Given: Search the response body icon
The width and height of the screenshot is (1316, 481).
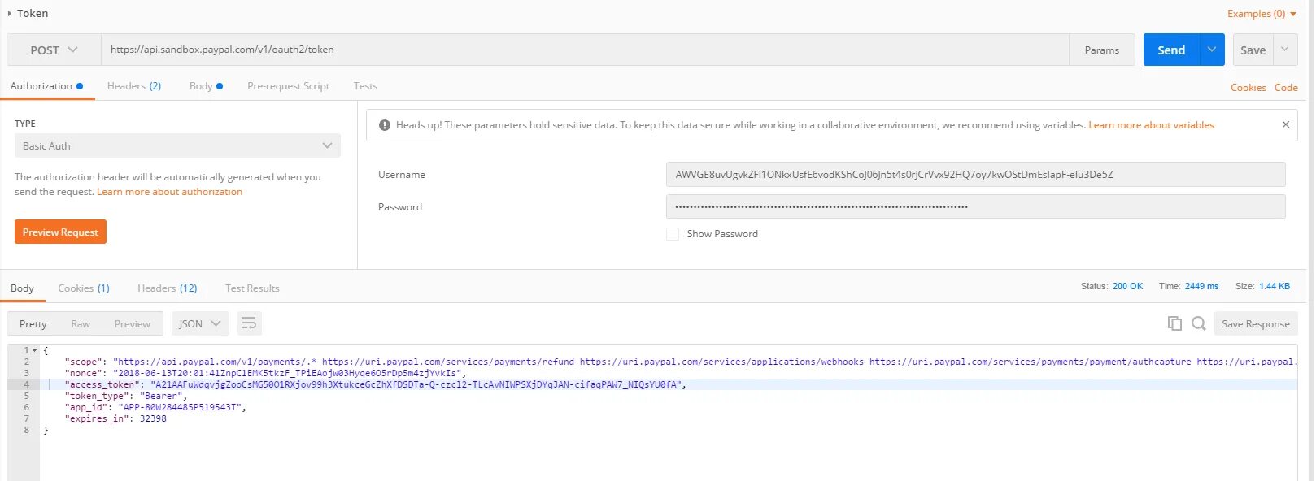Looking at the screenshot, I should pyautogui.click(x=1199, y=323).
